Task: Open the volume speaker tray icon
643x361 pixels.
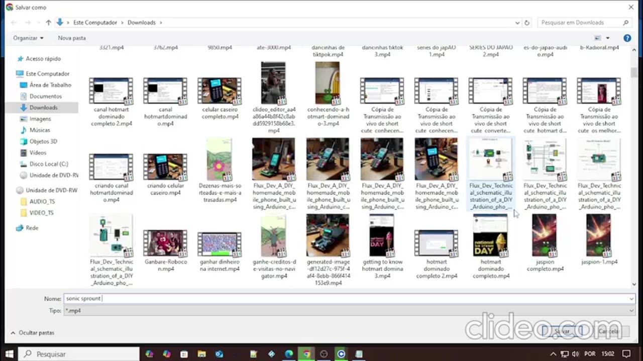Action: pos(575,354)
